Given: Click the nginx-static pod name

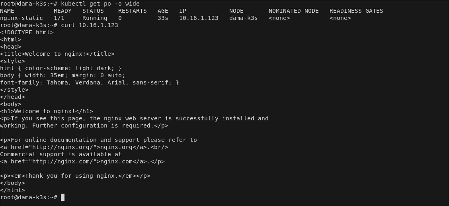Looking at the screenshot, I should click(x=21, y=18).
